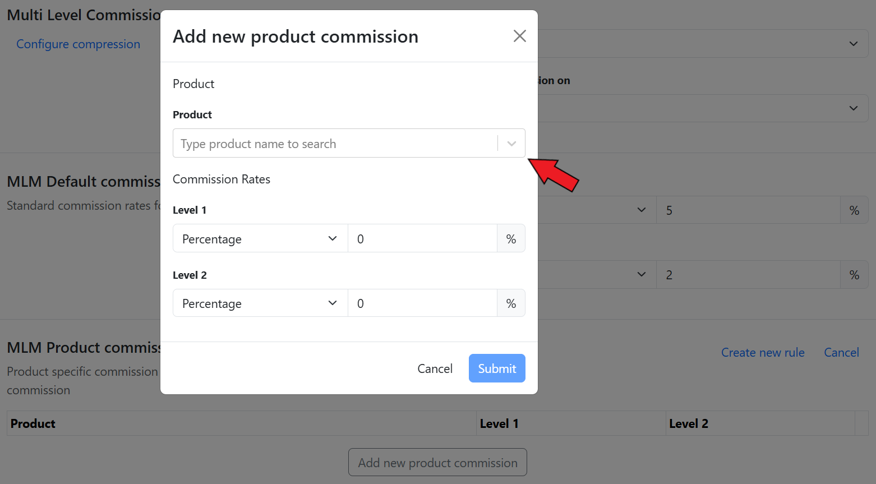Viewport: 876px width, 484px height.
Task: Open the product search dropdown chevron
Action: click(511, 144)
